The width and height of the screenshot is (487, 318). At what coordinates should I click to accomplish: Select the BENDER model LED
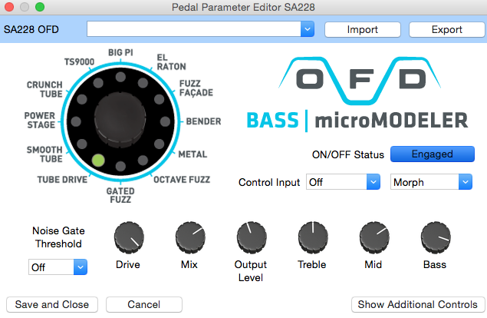165,121
